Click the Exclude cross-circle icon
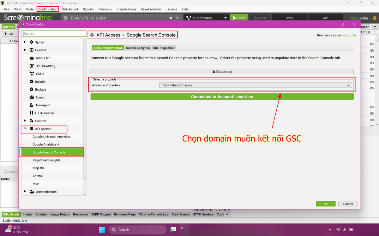379x236 pixels. [x=32, y=90]
